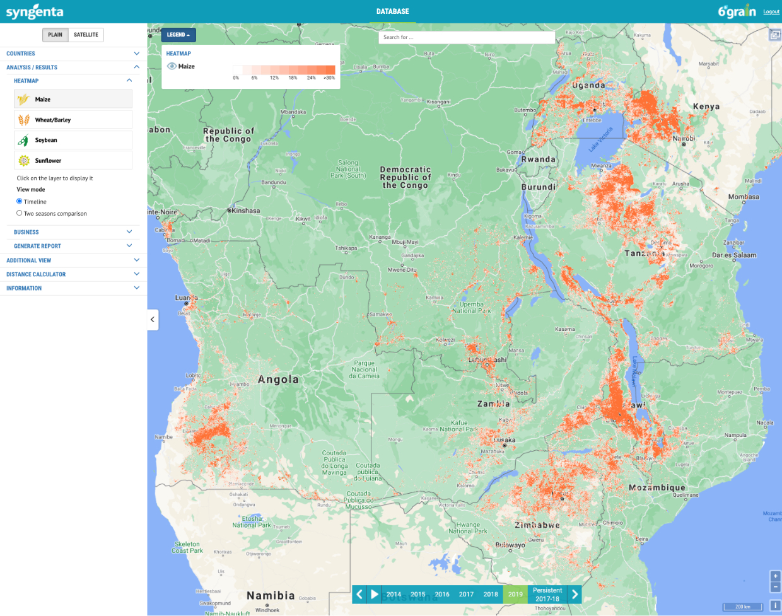This screenshot has width=782, height=616.
Task: Toggle Maize layer visibility eye
Action: 172,66
